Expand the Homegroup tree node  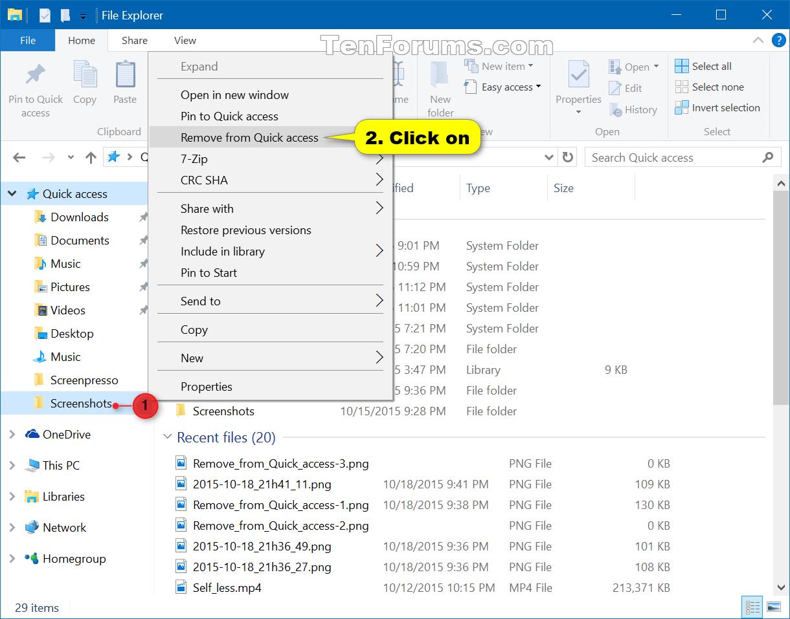pos(12,558)
